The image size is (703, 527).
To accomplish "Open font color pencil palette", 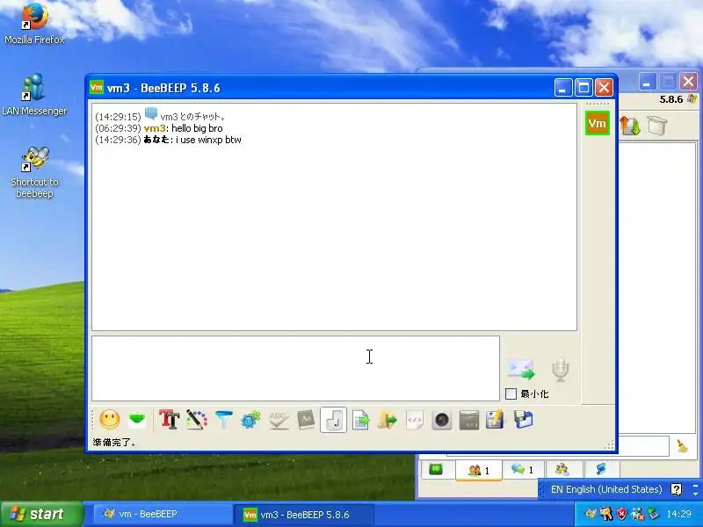I will pyautogui.click(x=196, y=420).
